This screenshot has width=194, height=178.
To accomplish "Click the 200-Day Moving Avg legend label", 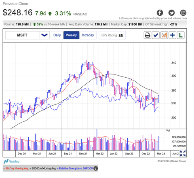I will 42,168.
